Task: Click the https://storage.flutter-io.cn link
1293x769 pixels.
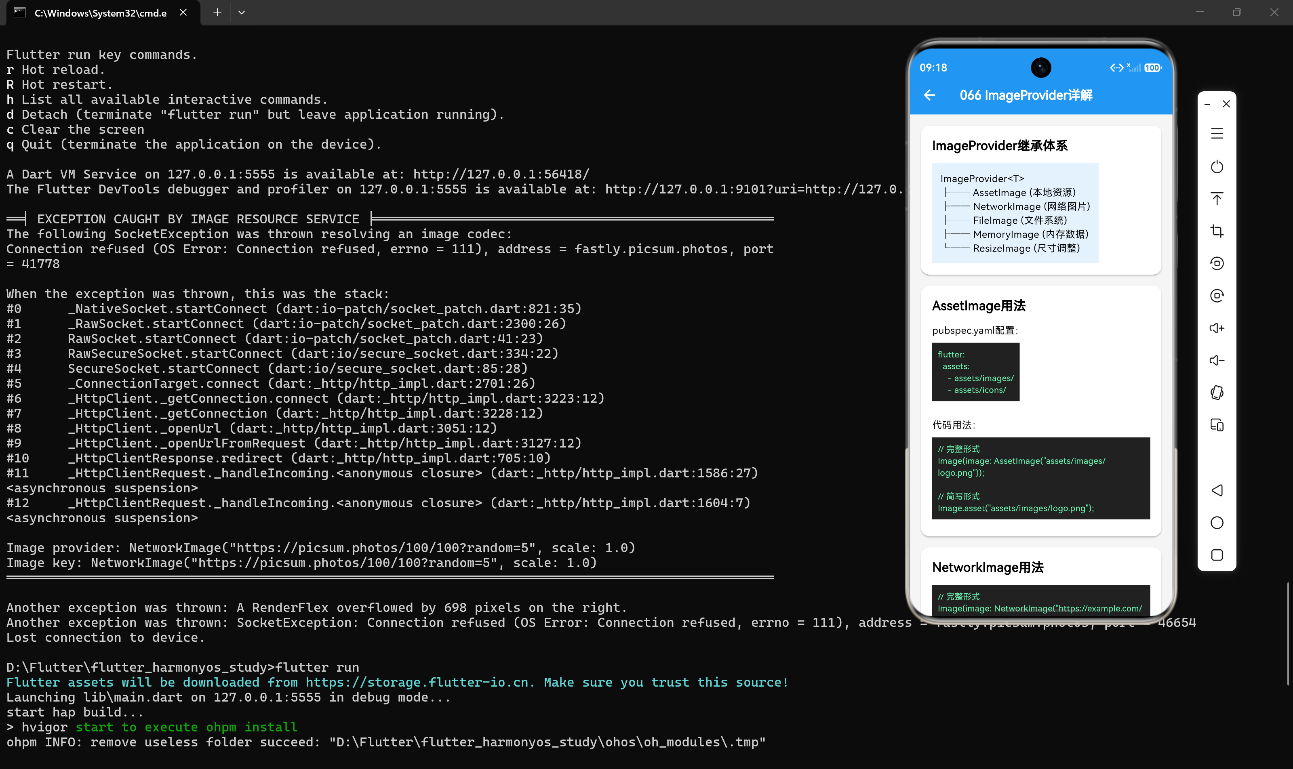Action: pyautogui.click(x=417, y=683)
